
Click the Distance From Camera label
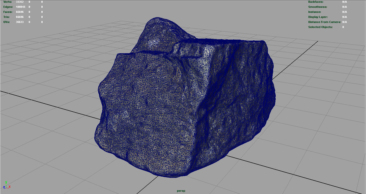pos(325,22)
